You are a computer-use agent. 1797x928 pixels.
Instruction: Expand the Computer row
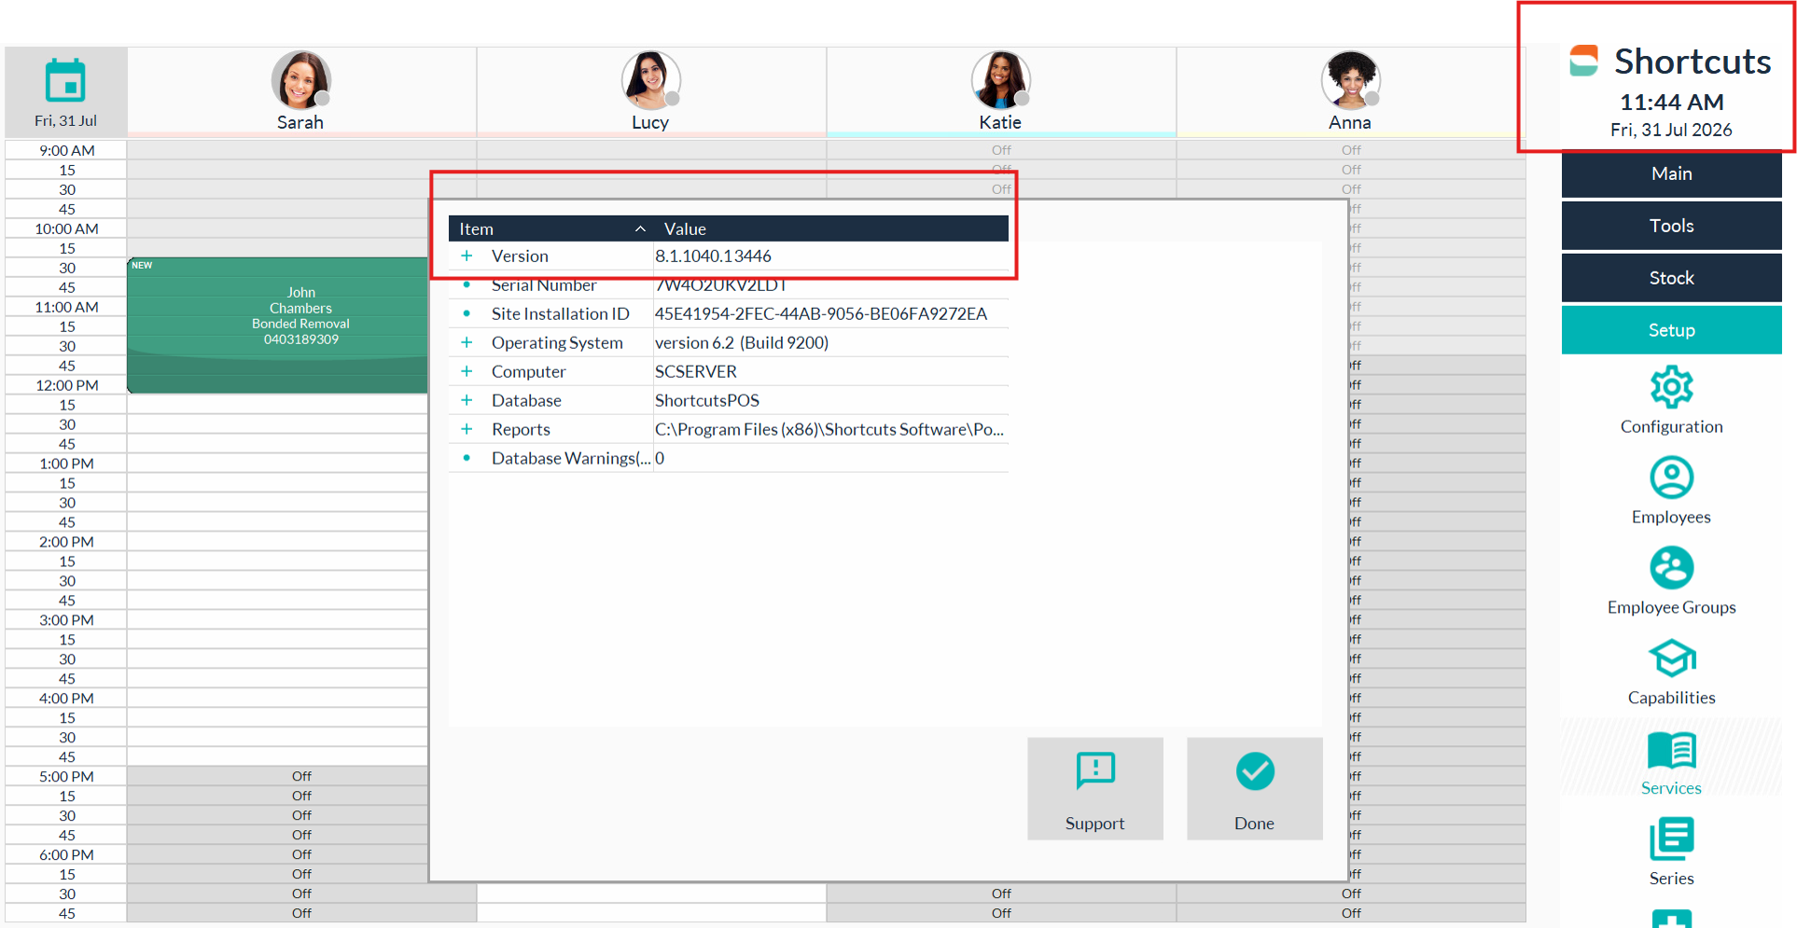coord(467,371)
